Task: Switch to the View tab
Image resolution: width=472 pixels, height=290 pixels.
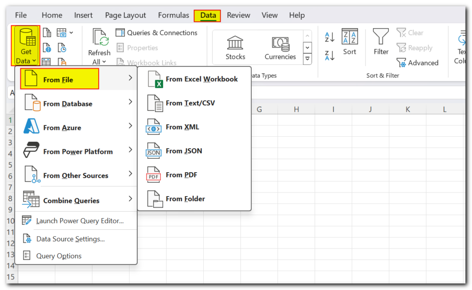Action: pos(269,15)
